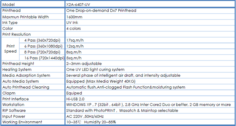
Task: Click 'One UV LED light curing system'
Action: point(95,69)
